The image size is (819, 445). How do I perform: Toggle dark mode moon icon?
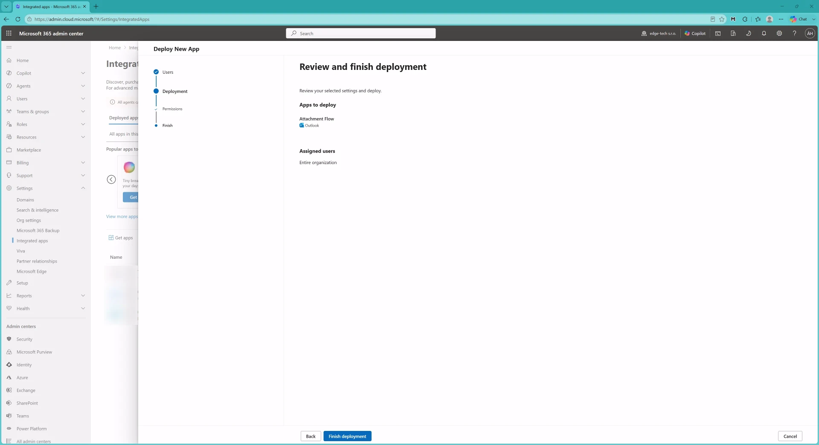[749, 33]
